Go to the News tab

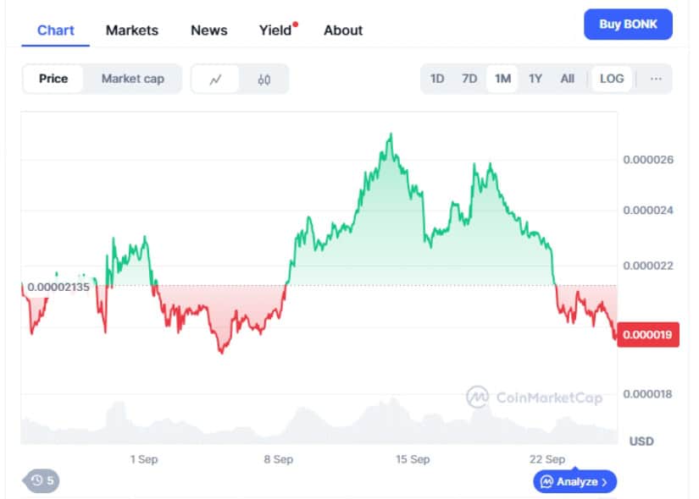pyautogui.click(x=208, y=30)
